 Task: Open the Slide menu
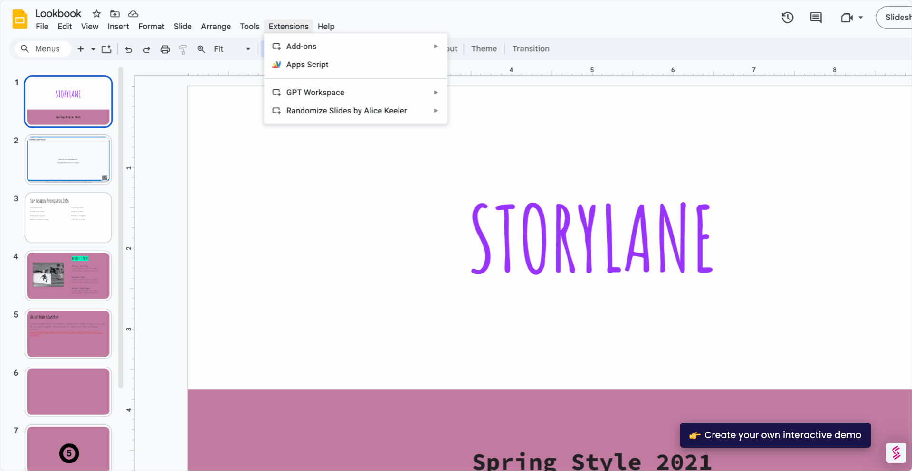183,27
